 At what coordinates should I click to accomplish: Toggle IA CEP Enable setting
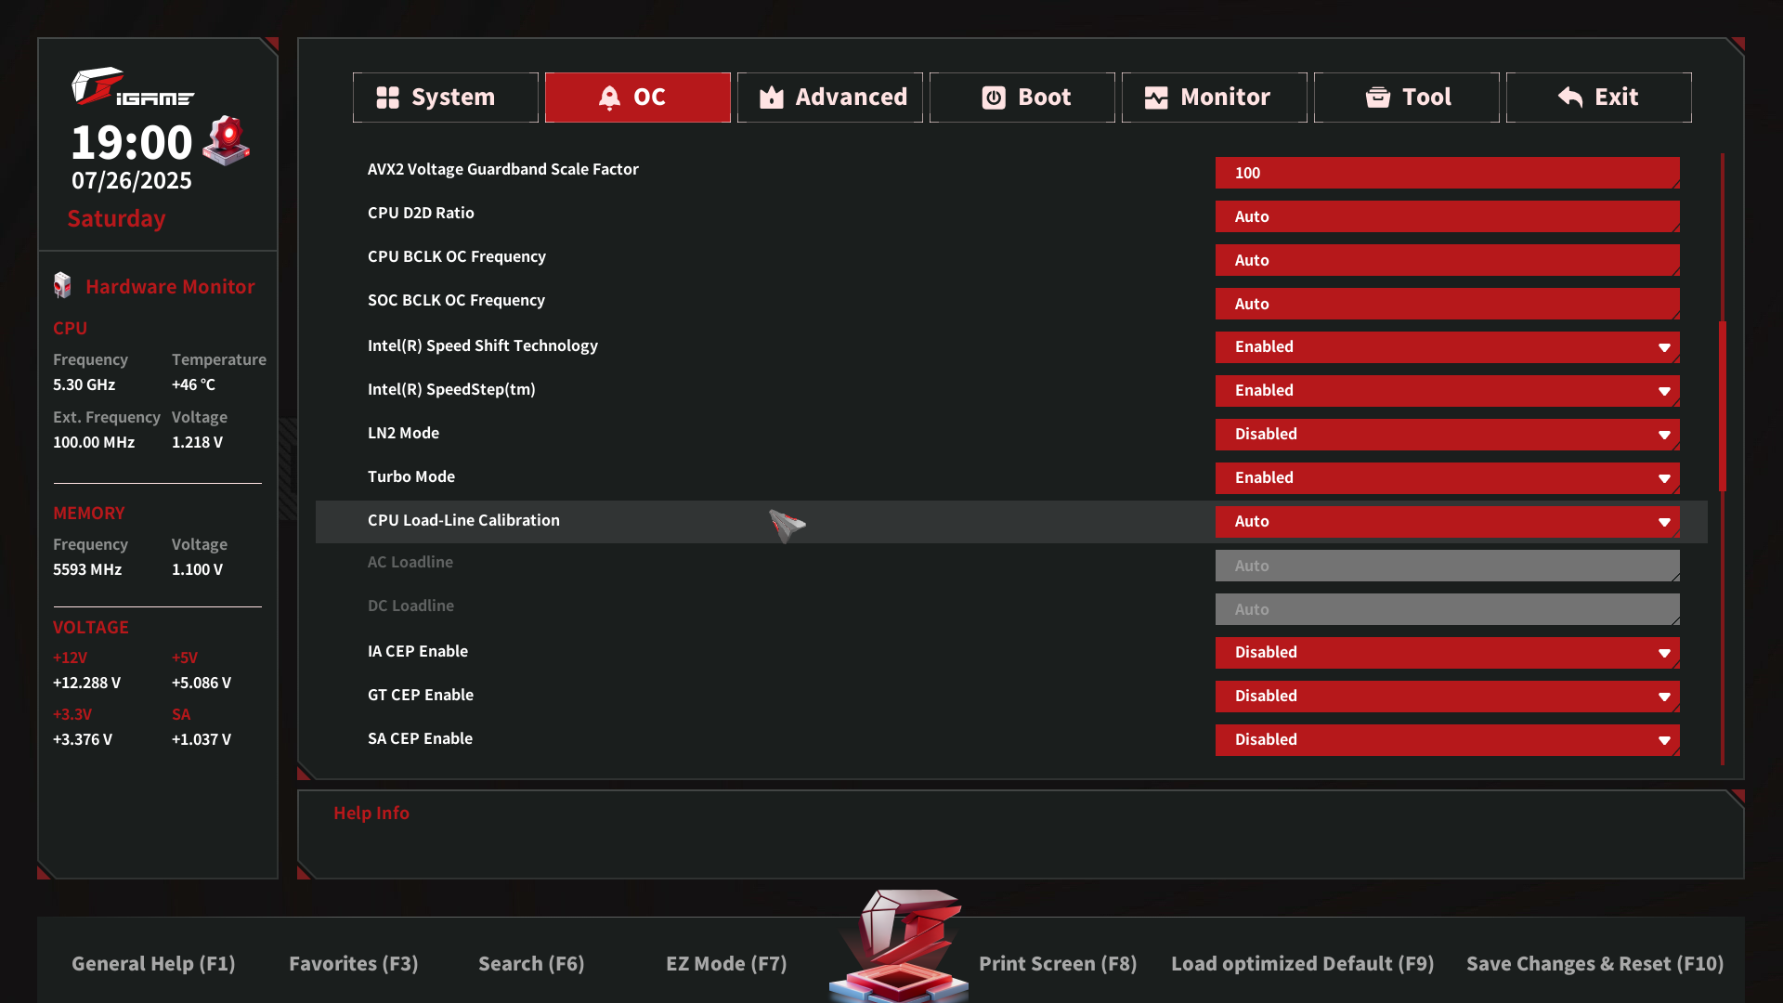[1447, 652]
